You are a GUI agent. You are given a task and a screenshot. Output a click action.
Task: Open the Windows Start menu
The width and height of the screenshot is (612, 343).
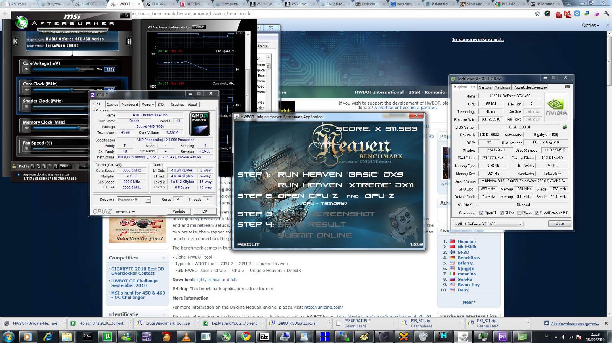click(8, 337)
